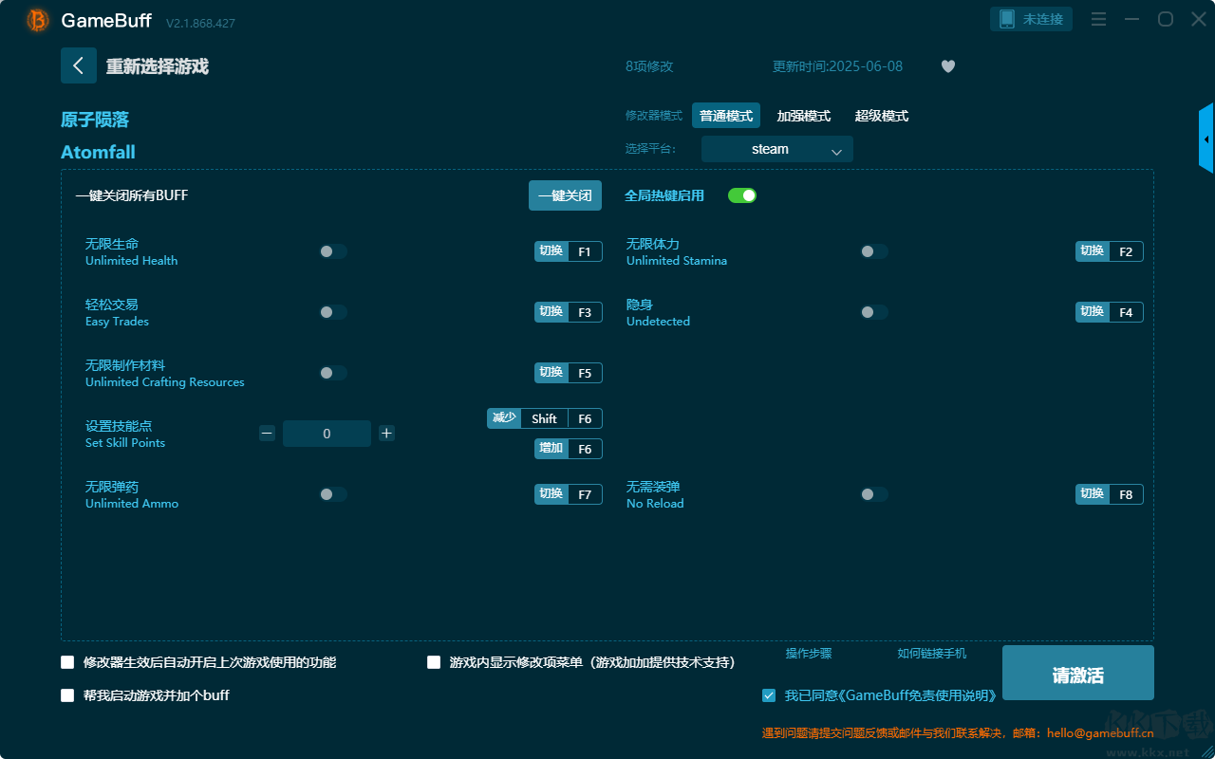Click 增加 F6 increase hotkey button
This screenshot has width=1215, height=759.
[x=569, y=449]
